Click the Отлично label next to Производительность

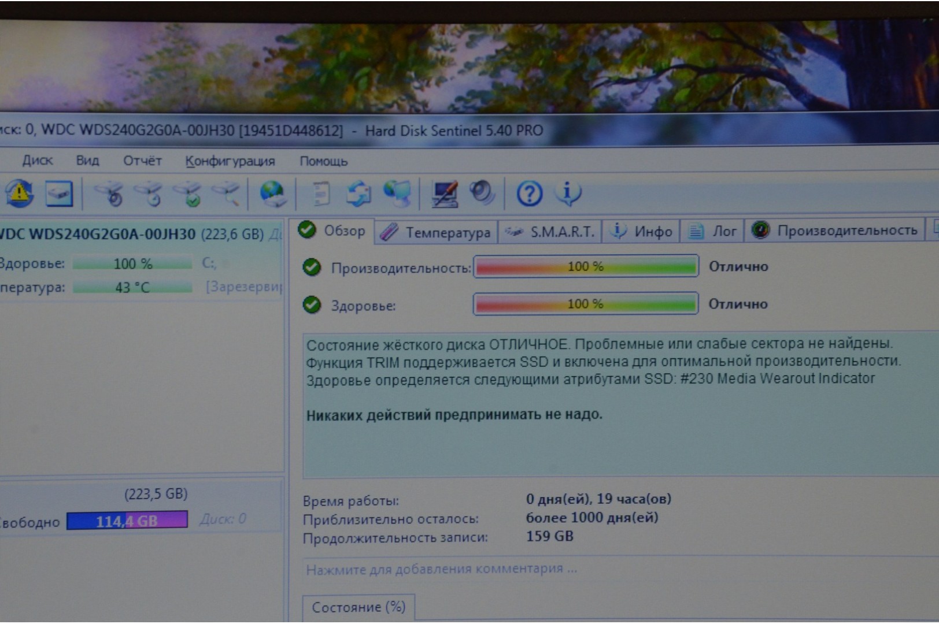pos(738,266)
